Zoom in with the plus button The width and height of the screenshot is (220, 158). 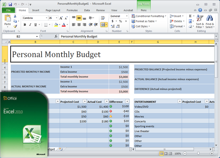212,154
